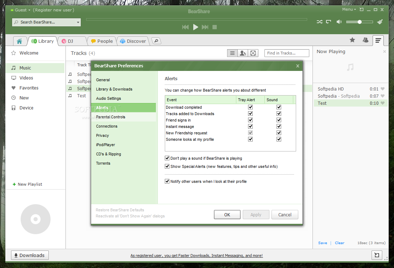Play the current track

pyautogui.click(x=195, y=27)
